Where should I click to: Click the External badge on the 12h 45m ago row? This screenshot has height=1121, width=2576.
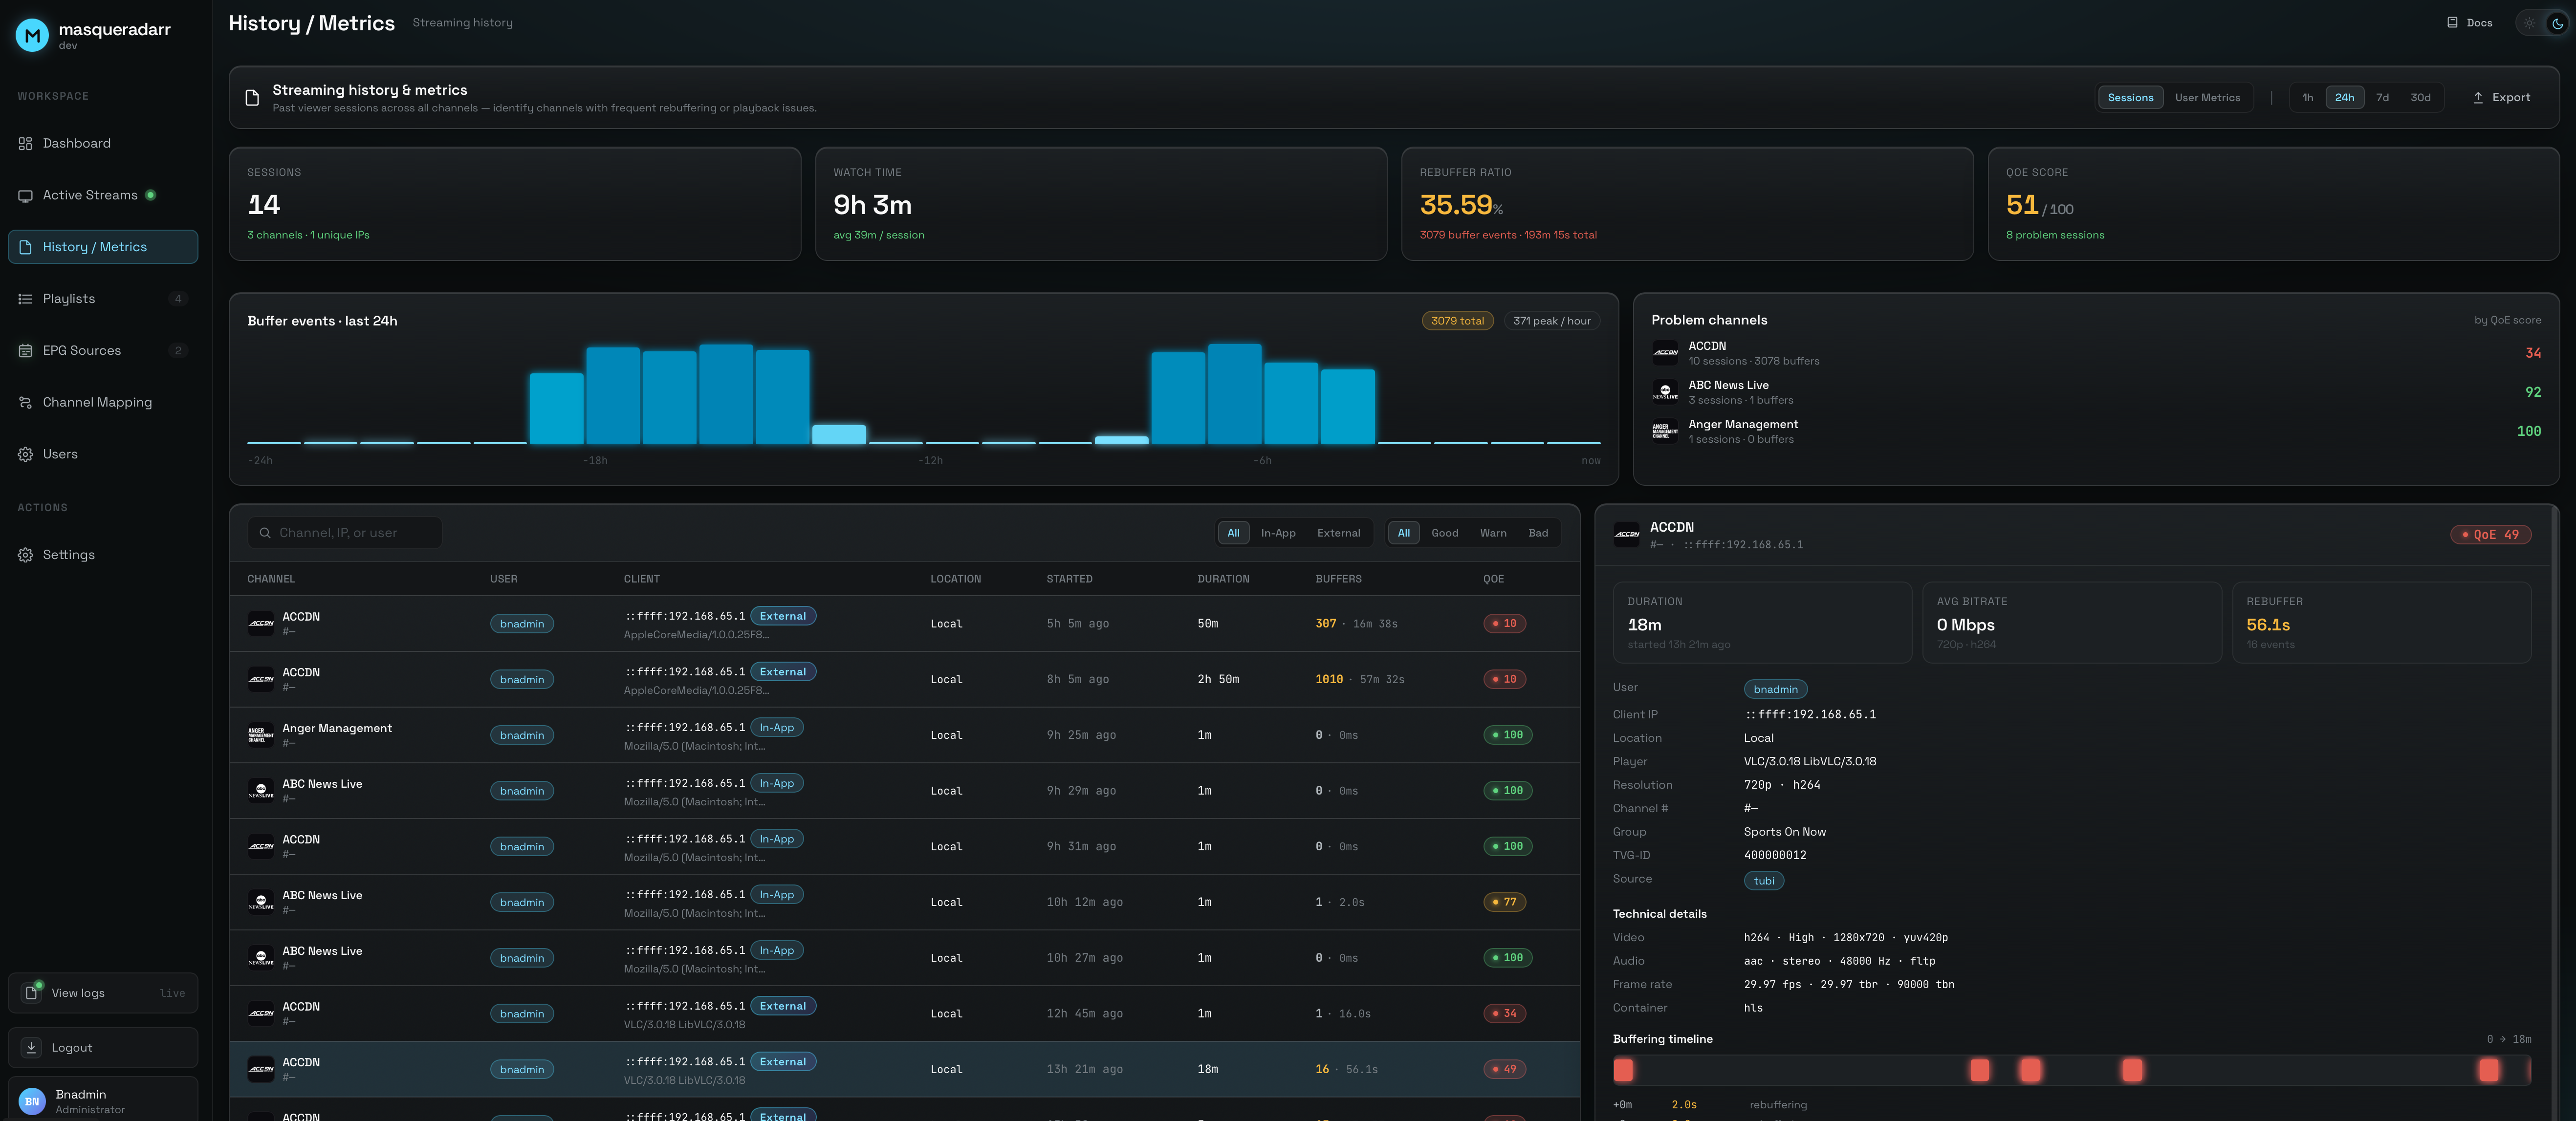(782, 1006)
